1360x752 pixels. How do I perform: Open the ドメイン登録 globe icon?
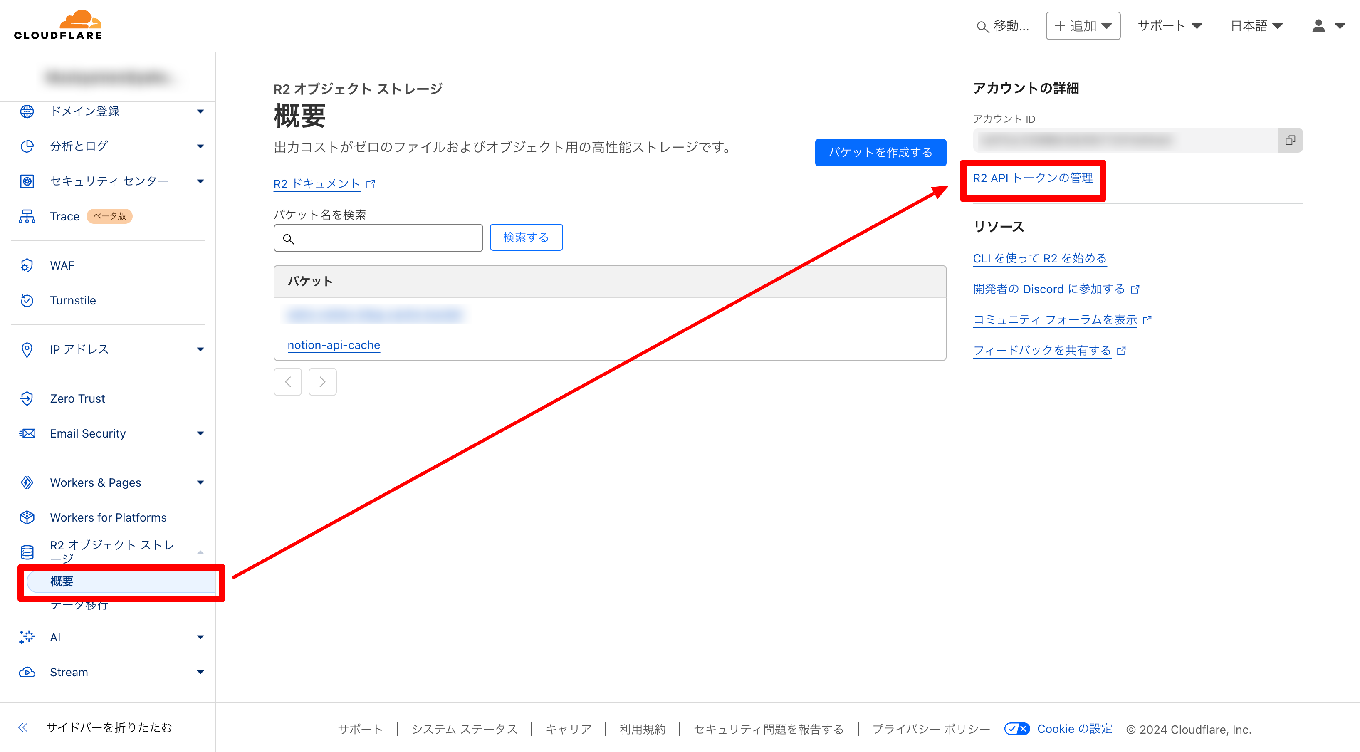27,111
